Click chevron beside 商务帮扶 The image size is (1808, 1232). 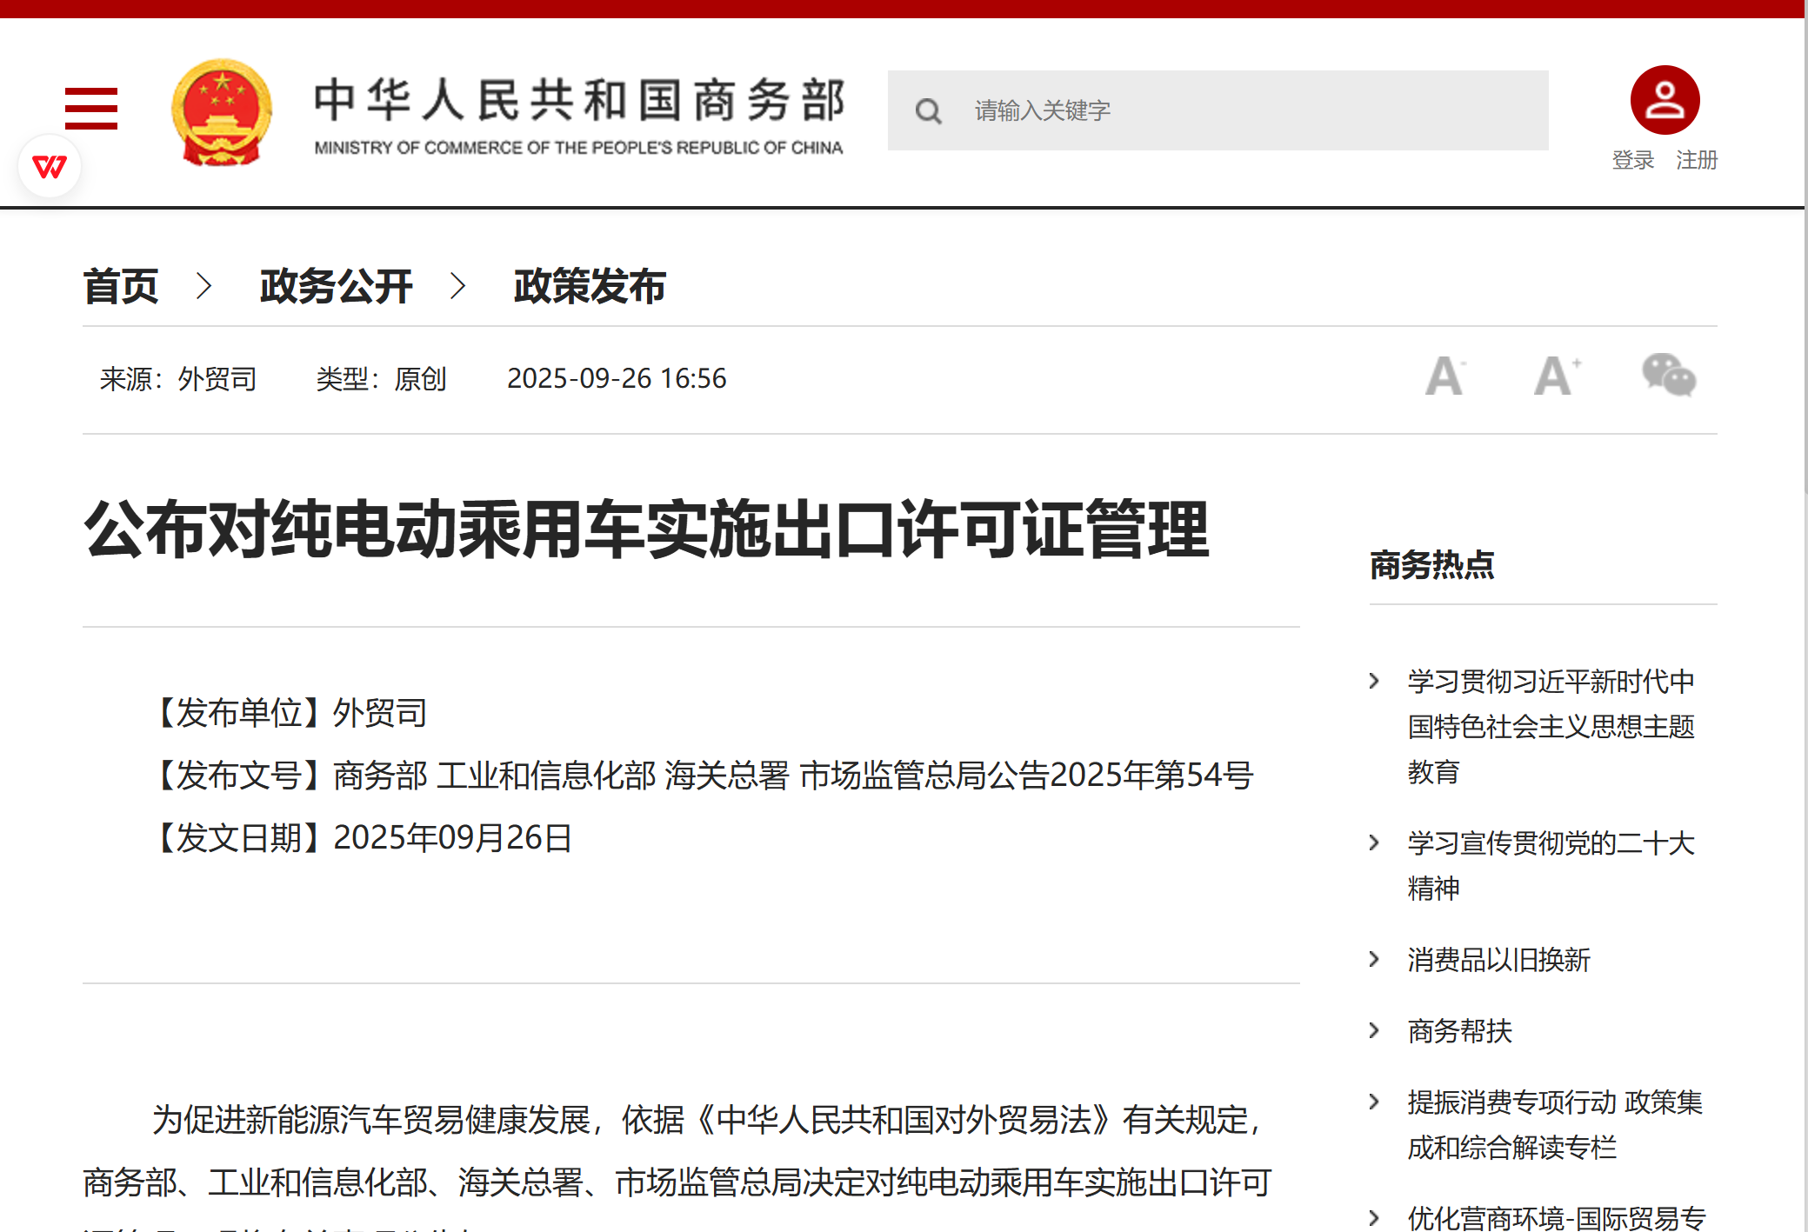[x=1374, y=1030]
